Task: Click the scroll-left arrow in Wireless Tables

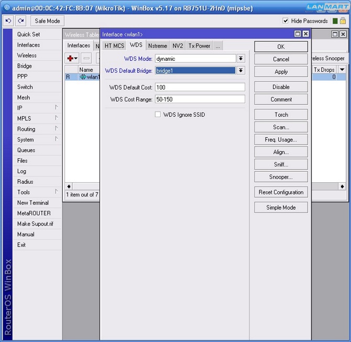Action: (68, 186)
